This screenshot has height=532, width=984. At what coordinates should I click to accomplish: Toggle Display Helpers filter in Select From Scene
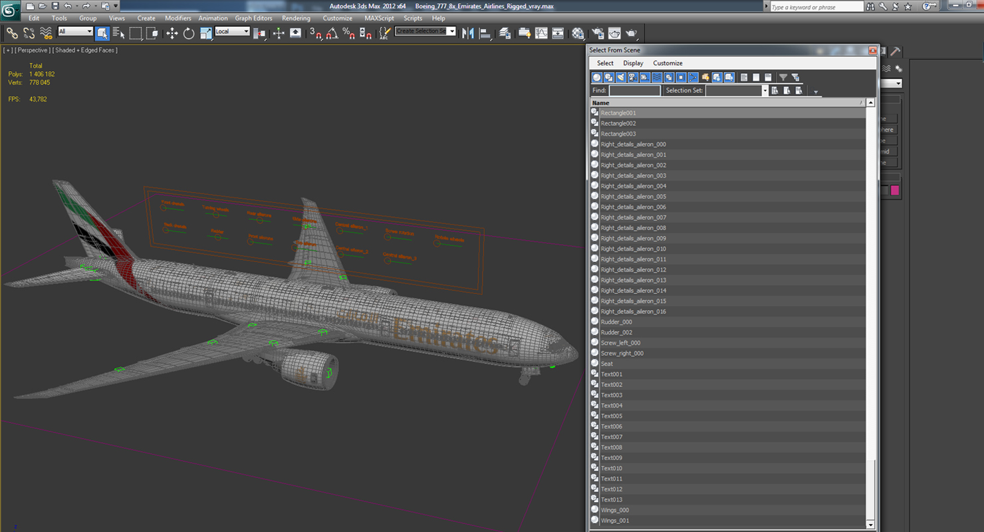point(645,77)
